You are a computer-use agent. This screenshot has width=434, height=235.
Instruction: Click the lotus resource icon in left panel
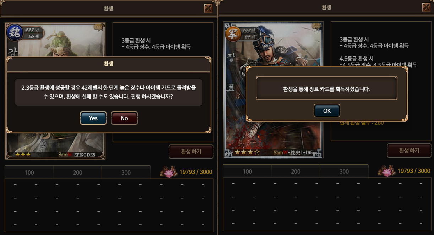[168, 172]
